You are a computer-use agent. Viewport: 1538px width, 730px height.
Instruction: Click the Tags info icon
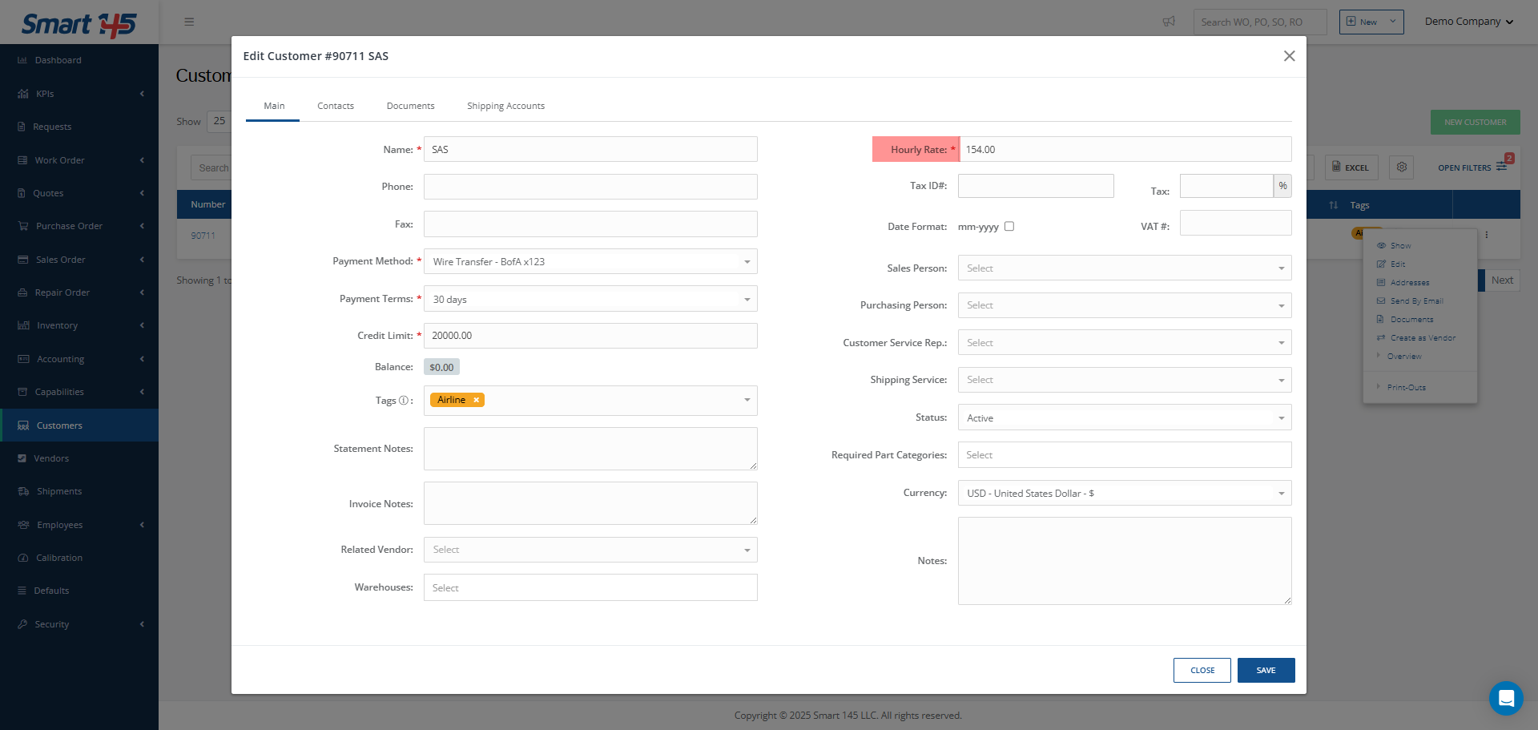[x=404, y=401]
